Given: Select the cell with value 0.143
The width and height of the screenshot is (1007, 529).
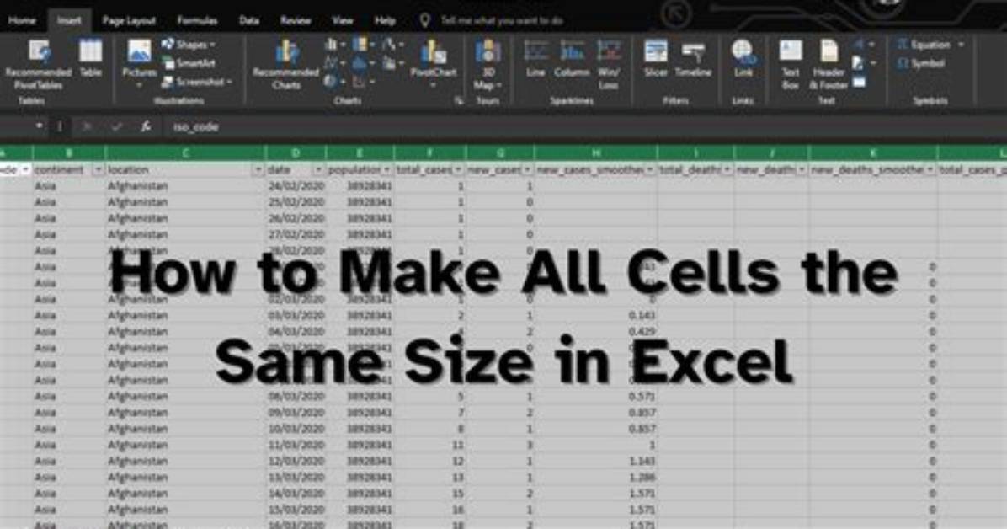Looking at the screenshot, I should pyautogui.click(x=595, y=316).
